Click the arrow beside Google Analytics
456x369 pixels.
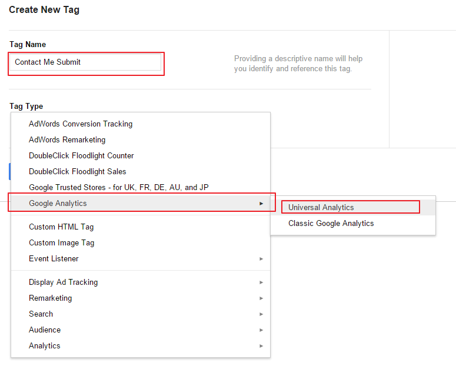(261, 204)
